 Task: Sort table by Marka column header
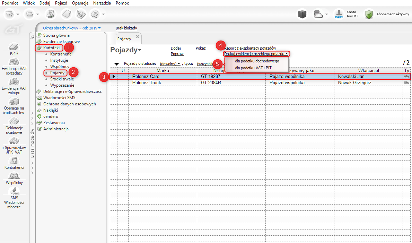click(163, 70)
